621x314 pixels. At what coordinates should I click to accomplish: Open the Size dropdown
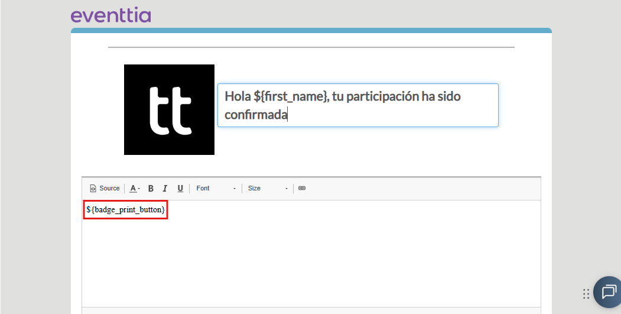tap(268, 188)
